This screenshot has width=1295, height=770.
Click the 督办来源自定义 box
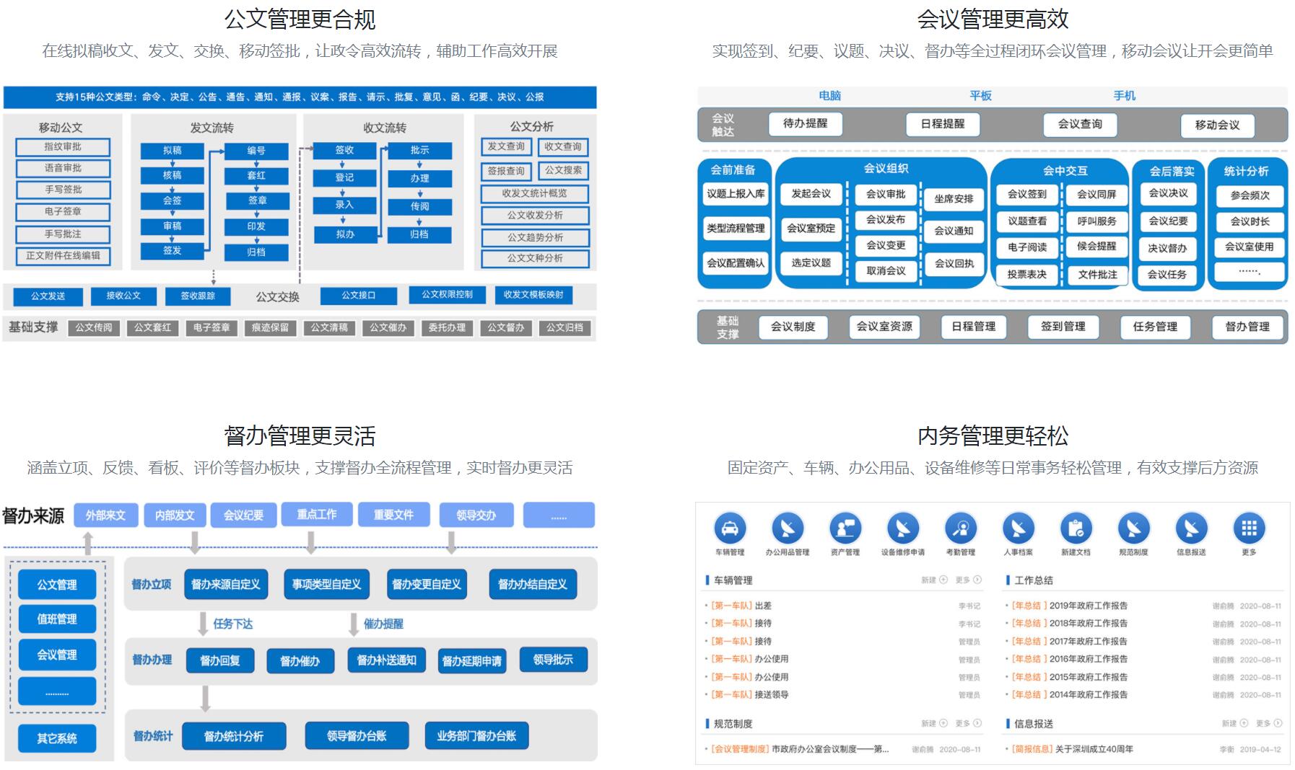point(226,584)
